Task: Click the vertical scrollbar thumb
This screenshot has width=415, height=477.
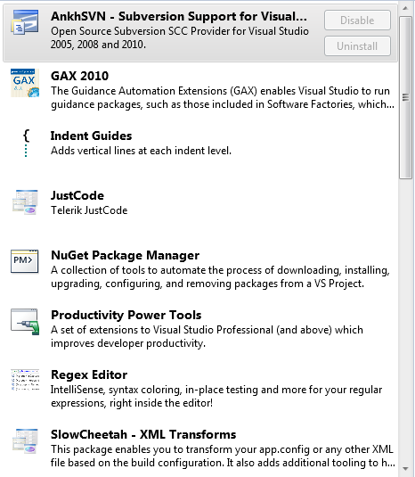Action: 405,98
